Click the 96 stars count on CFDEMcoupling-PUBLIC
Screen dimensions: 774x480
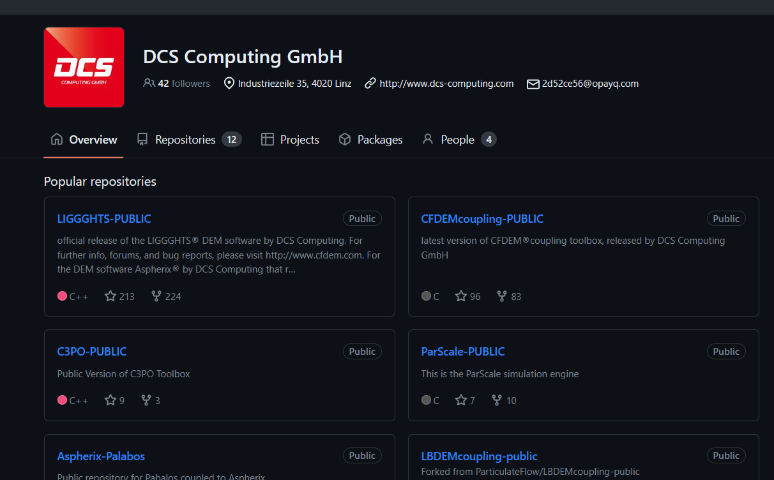475,296
